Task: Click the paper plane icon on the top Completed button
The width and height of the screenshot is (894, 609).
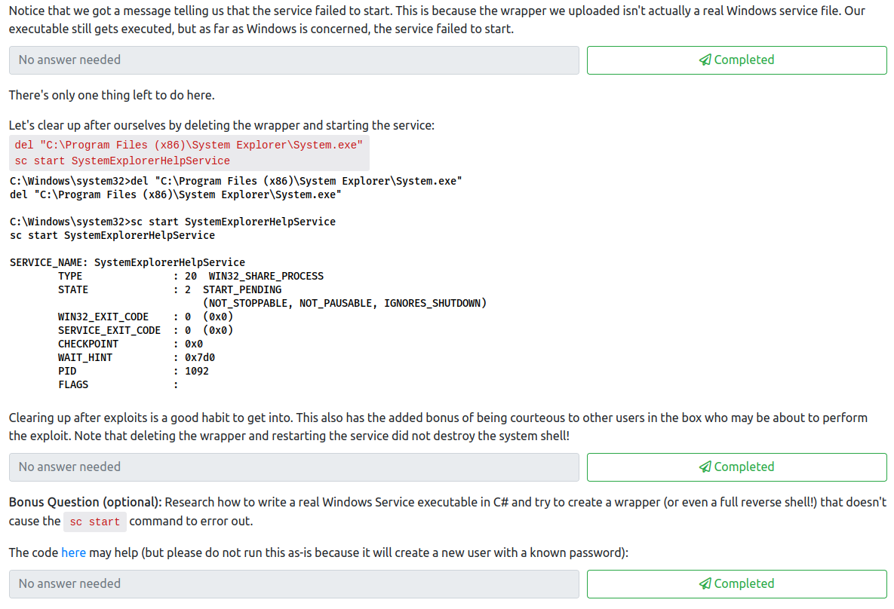Action: pyautogui.click(x=705, y=60)
